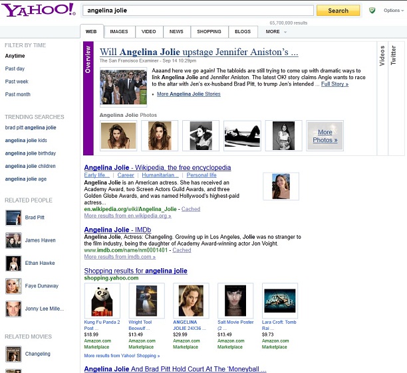Open Shopping results for angelina jolie
407x373 pixels.
click(136, 271)
